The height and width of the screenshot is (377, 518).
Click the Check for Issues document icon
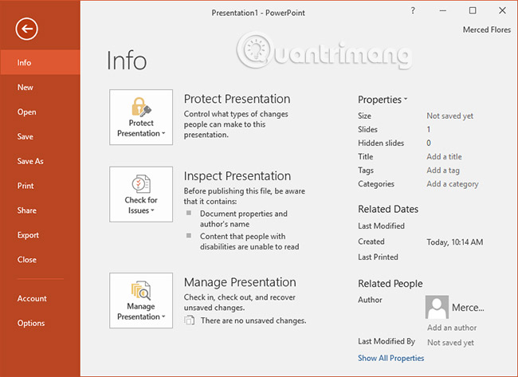point(141,183)
